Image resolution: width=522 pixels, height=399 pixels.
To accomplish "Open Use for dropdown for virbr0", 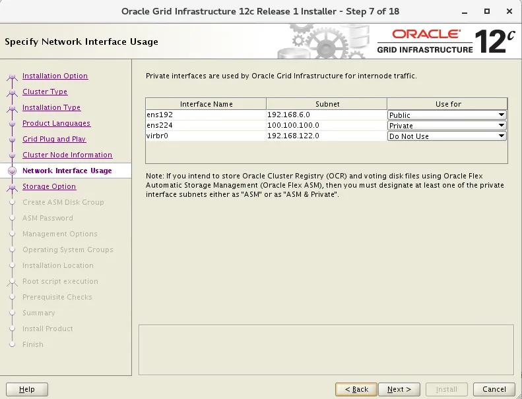I will coord(447,136).
